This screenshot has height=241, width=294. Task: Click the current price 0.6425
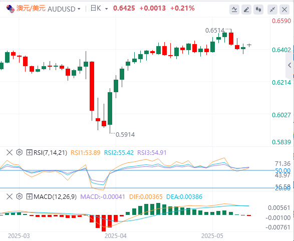coord(124,8)
